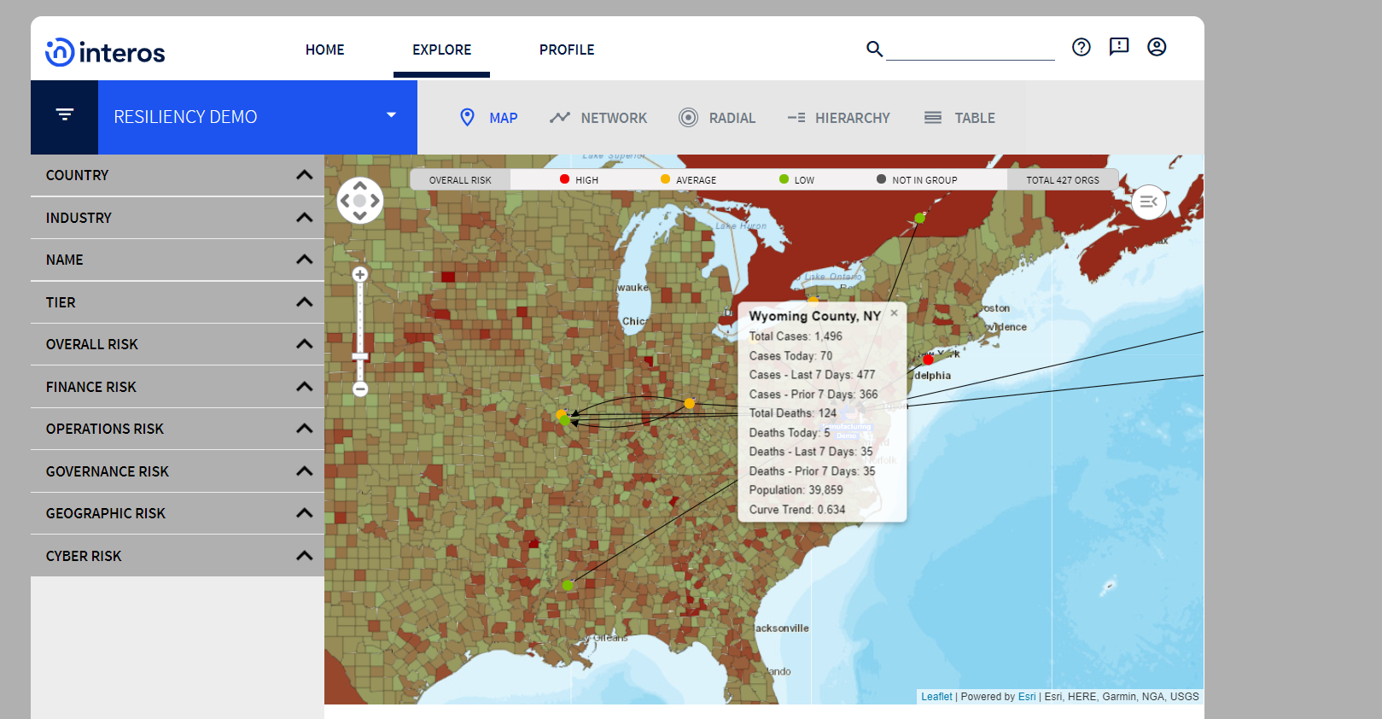The image size is (1382, 719).
Task: Toggle Average risk in legend
Action: 688,180
